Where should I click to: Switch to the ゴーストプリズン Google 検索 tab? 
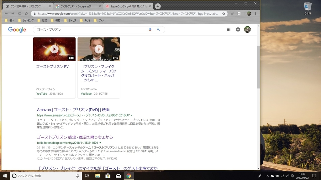(78, 6)
